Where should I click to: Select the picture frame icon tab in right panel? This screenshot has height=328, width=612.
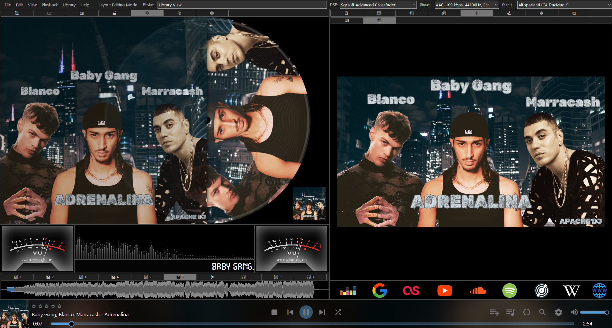click(x=379, y=13)
